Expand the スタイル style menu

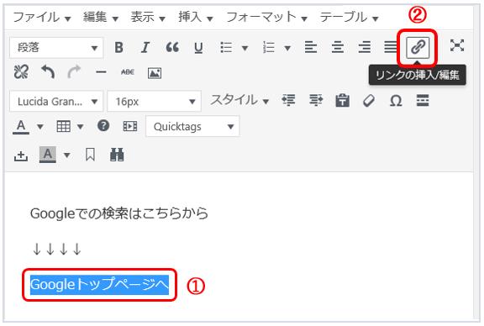pos(239,100)
